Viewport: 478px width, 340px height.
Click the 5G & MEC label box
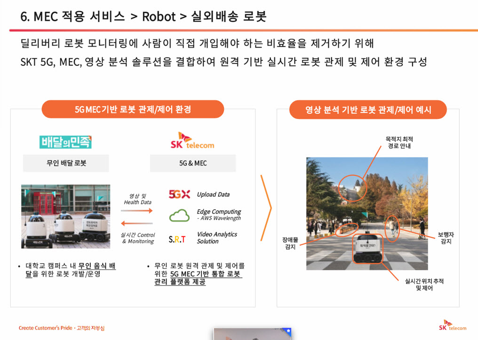tap(193, 163)
